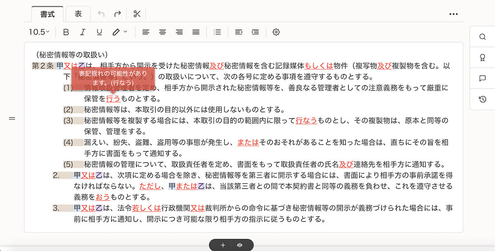Expand highlighter color dropdown arrow

(x=125, y=31)
